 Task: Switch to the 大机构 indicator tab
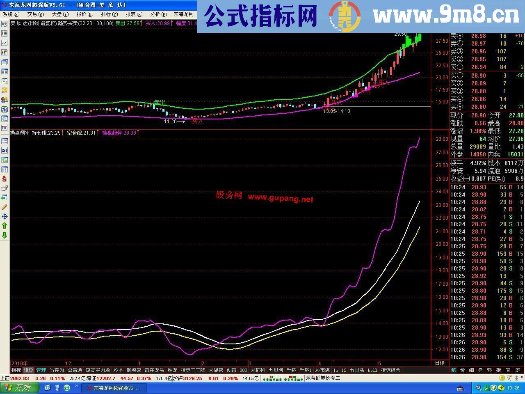pyautogui.click(x=258, y=370)
